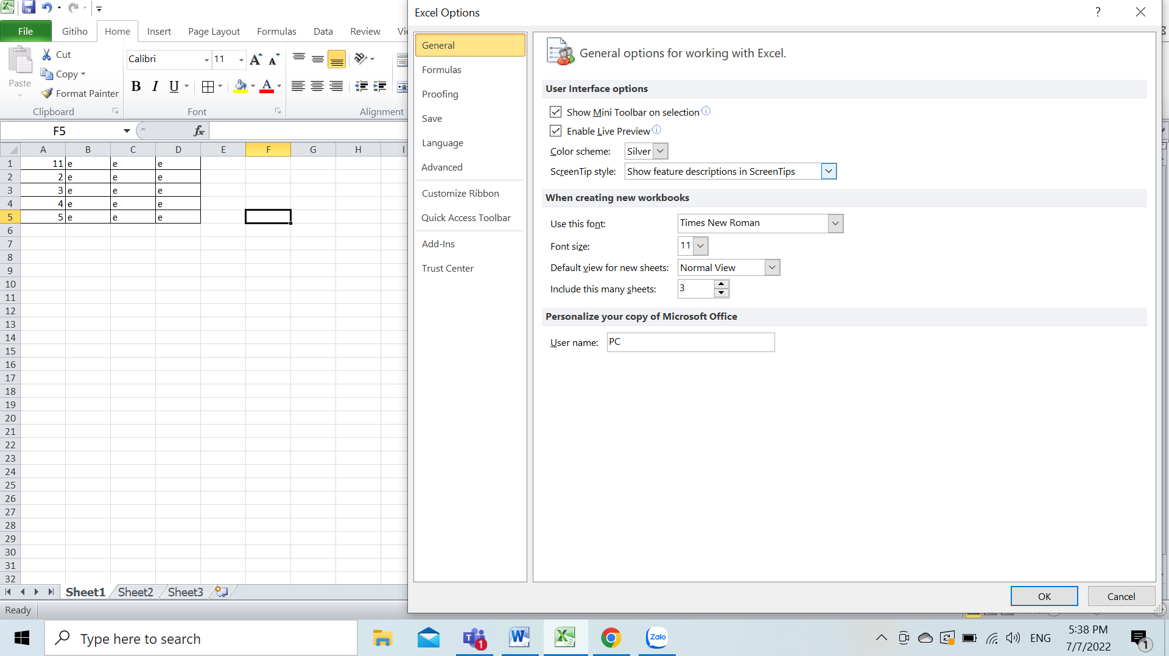Open the Use this font dropdown
Image resolution: width=1169 pixels, height=656 pixels.
pos(835,224)
